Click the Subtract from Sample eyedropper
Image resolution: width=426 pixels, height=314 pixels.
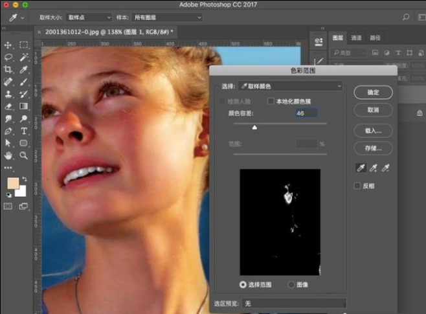[386, 168]
